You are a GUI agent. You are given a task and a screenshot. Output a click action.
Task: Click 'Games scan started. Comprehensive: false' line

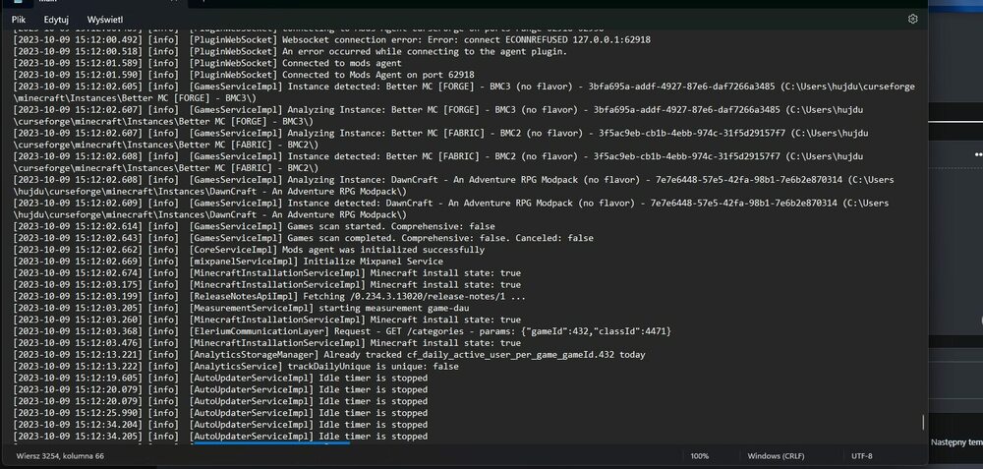coord(254,226)
